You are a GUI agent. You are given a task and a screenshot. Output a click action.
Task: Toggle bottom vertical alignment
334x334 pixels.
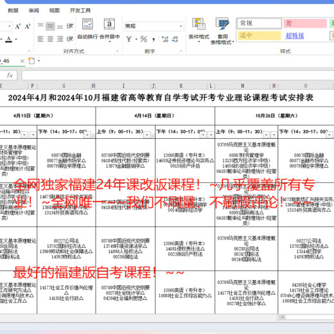[60, 26]
